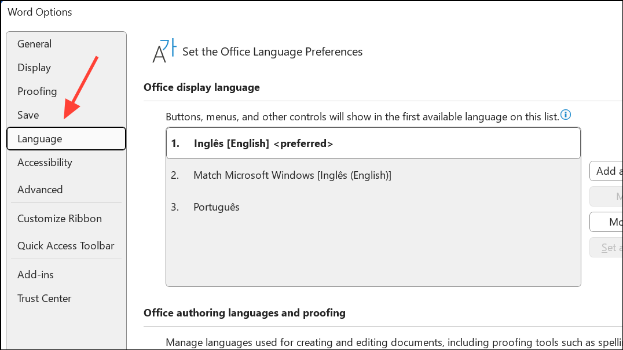Go to the Save options page
The image size is (623, 350).
28,115
